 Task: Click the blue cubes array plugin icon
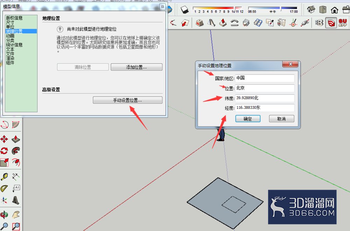(x=258, y=22)
